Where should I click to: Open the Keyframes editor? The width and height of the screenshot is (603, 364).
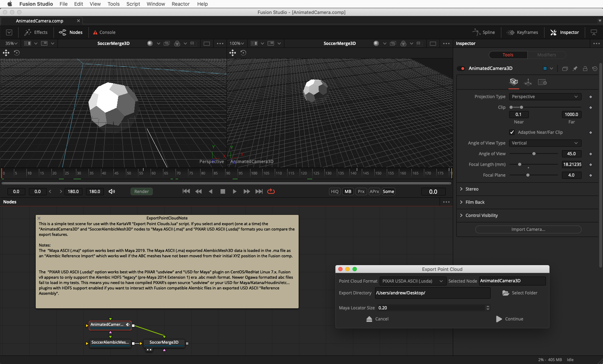point(523,32)
